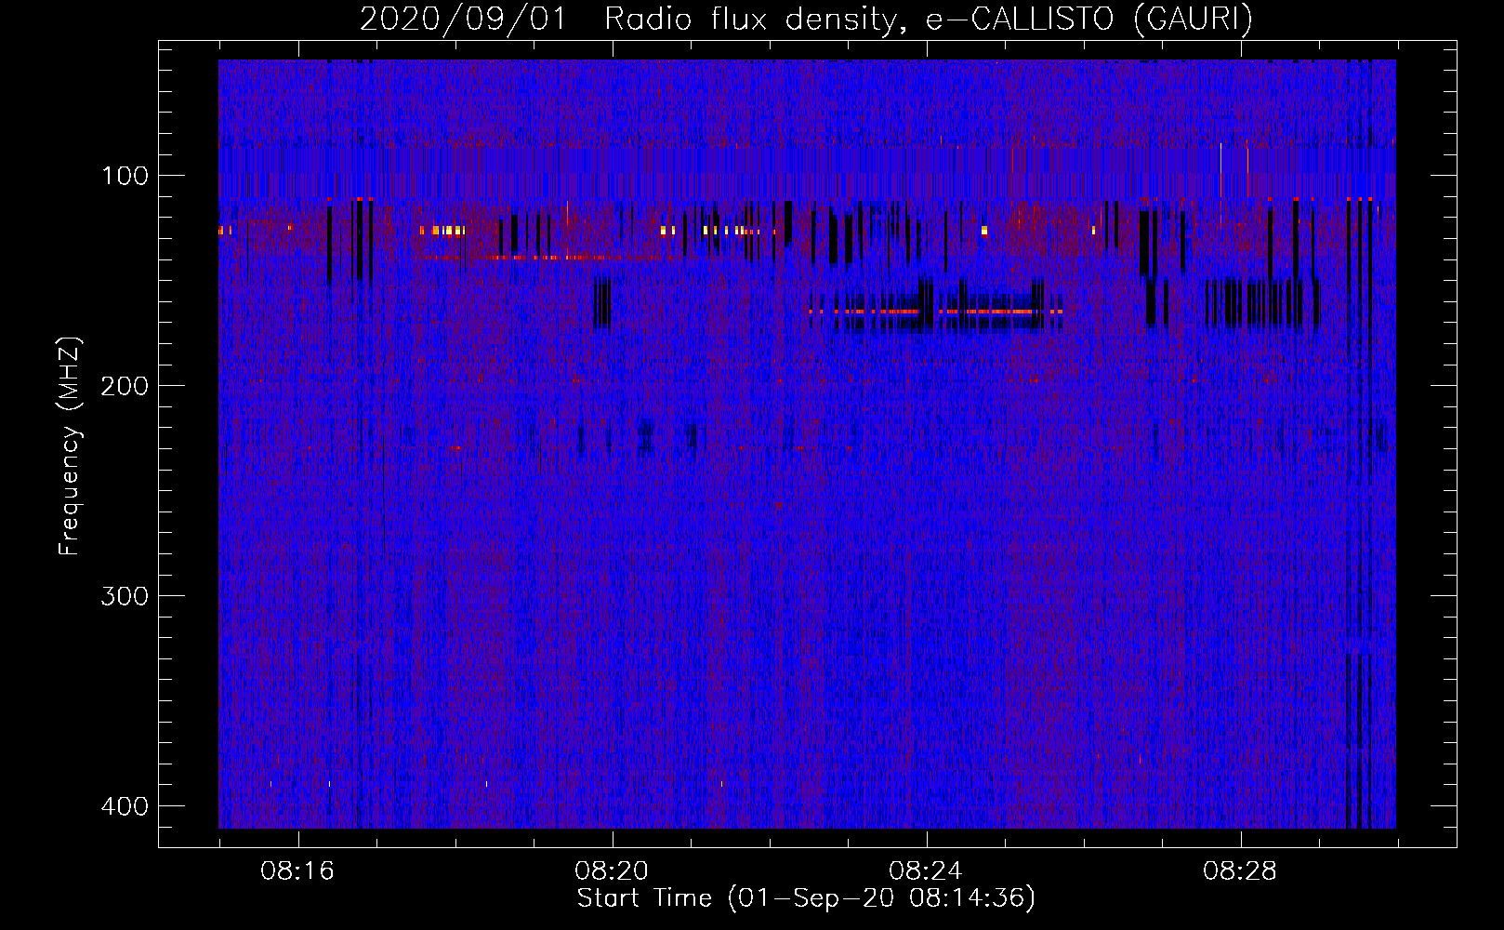Click the 'Start Time (01-Sep-20 08:14:36)' label
Image resolution: width=1504 pixels, height=930 pixels.
[806, 898]
